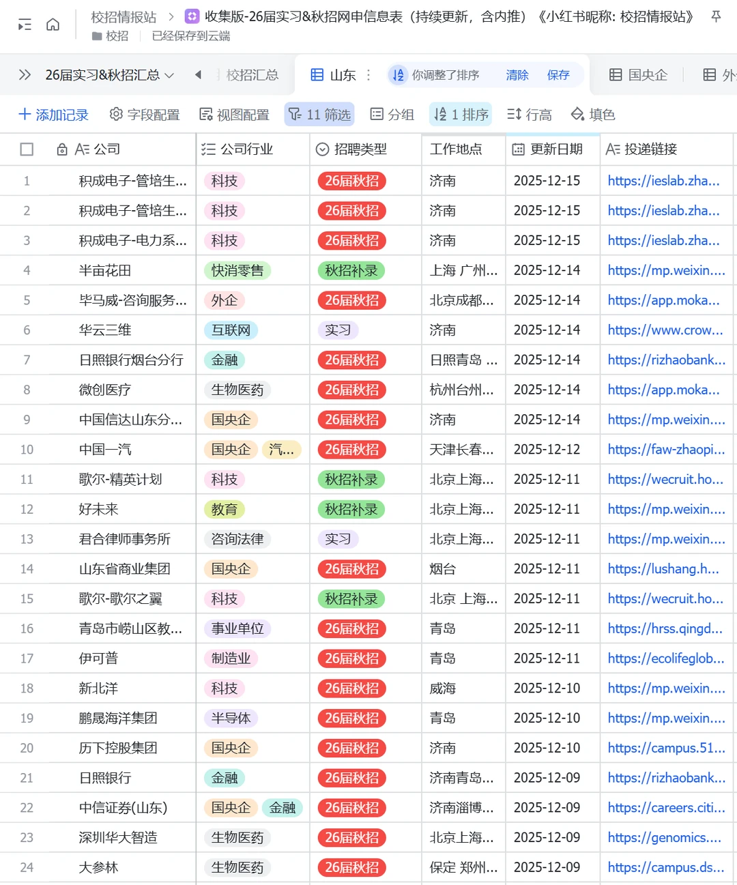Click 清除 to clear the sort
The image size is (737, 885).
tap(517, 75)
